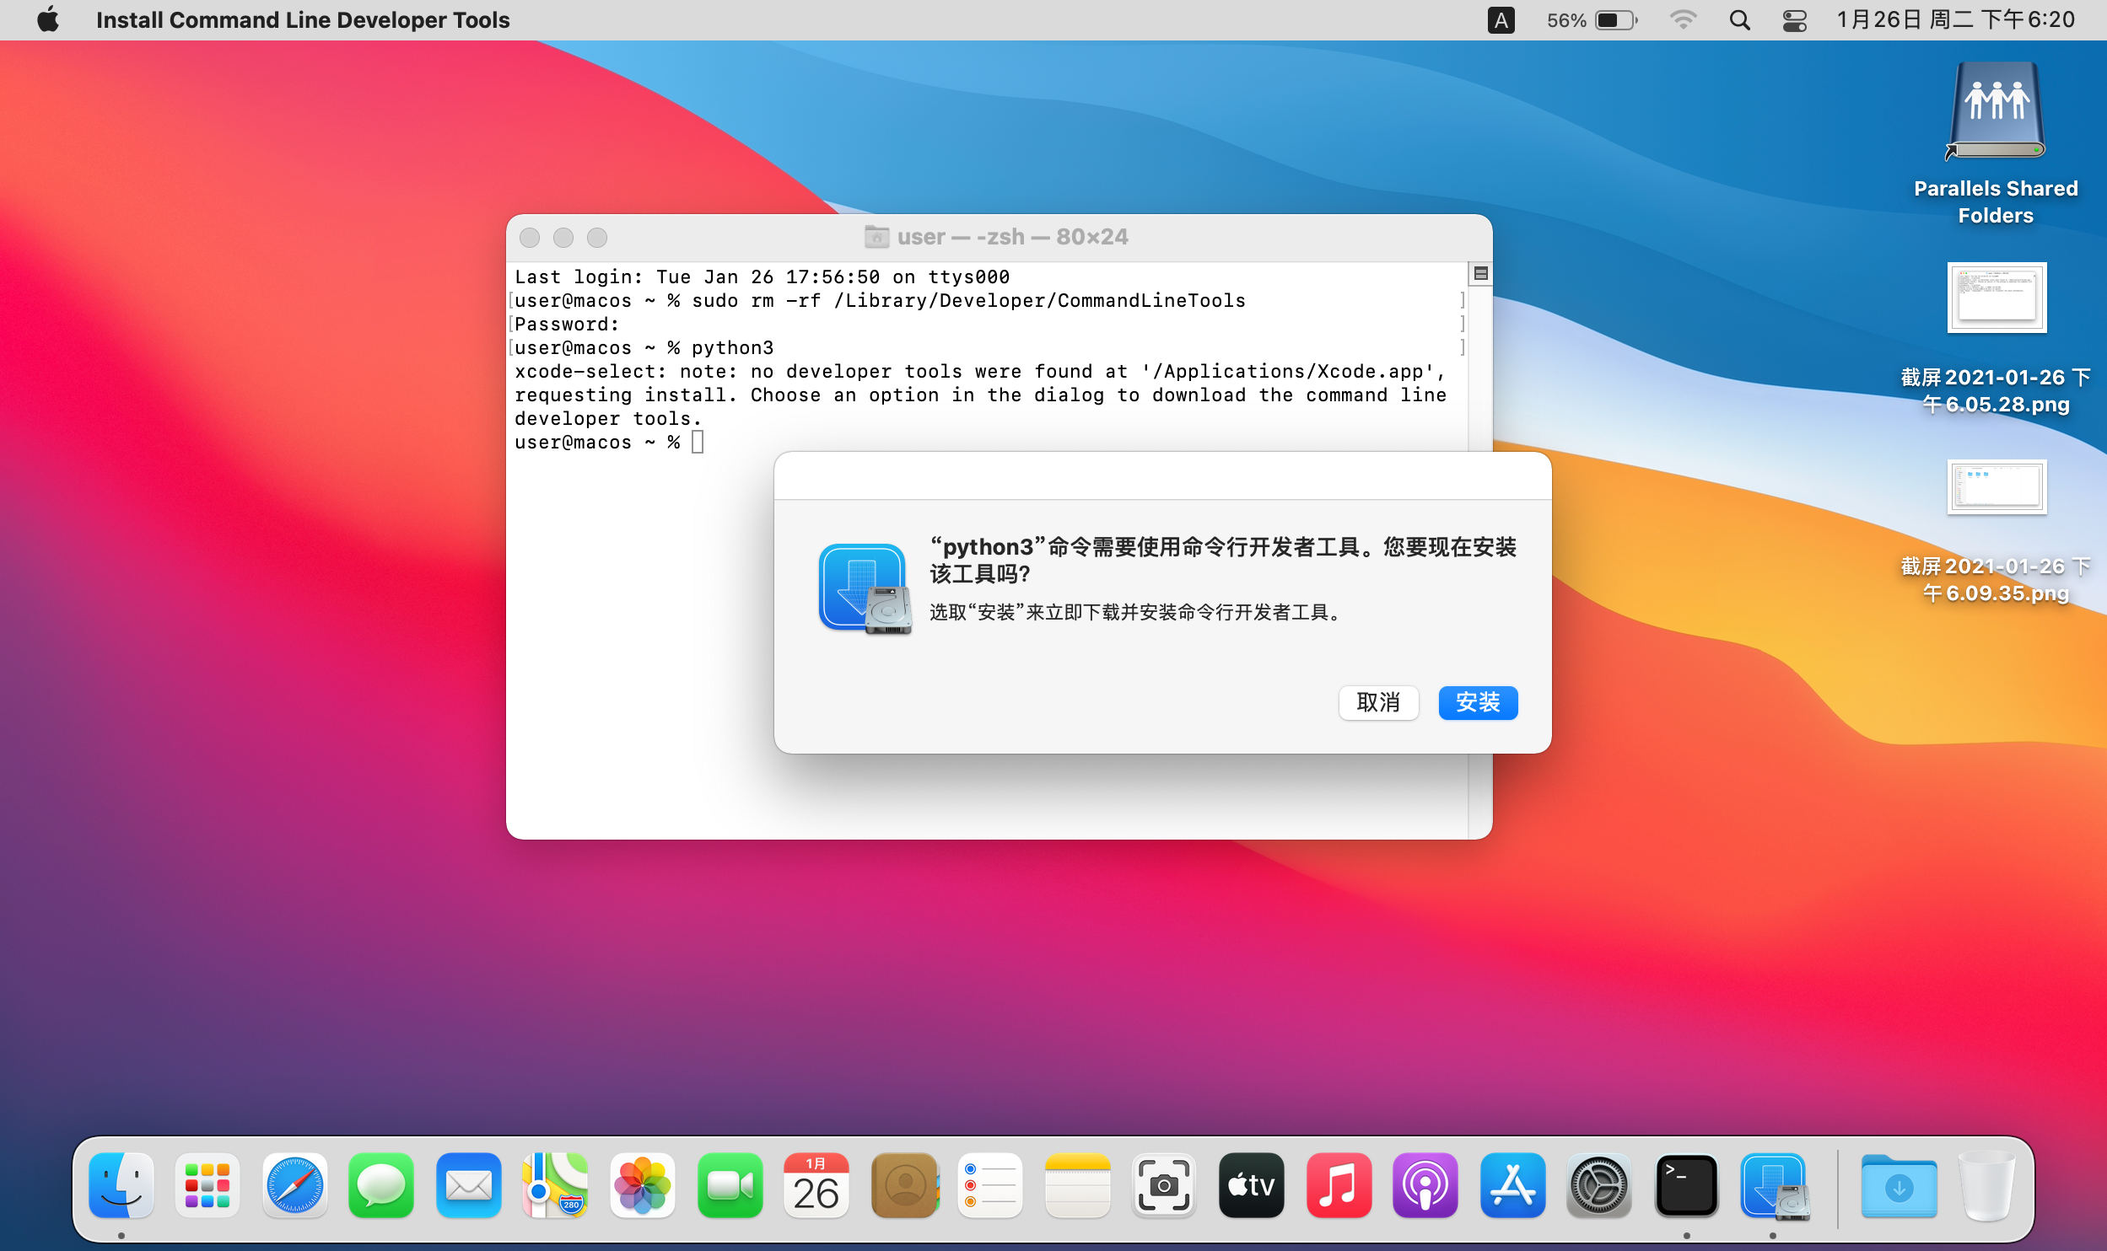Click the Wi-Fi status icon

(x=1684, y=19)
